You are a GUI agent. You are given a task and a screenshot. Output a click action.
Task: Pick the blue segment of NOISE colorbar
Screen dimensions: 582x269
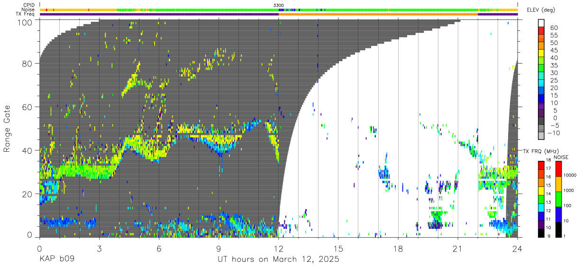point(558,214)
